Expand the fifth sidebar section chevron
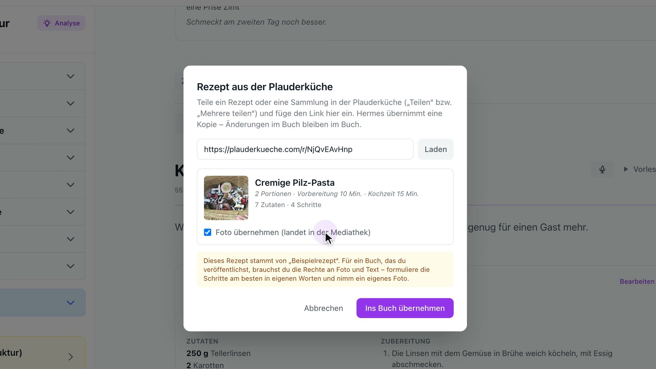656x369 pixels. point(70,185)
